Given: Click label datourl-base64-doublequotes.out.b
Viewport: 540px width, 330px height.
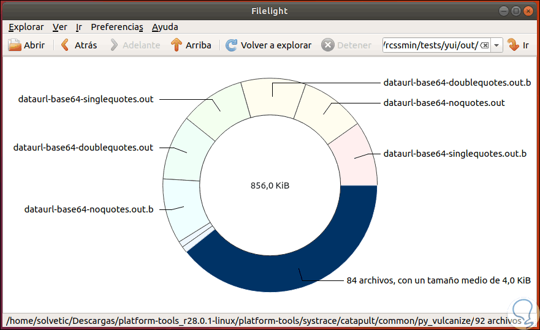Looking at the screenshot, I should [x=457, y=83].
